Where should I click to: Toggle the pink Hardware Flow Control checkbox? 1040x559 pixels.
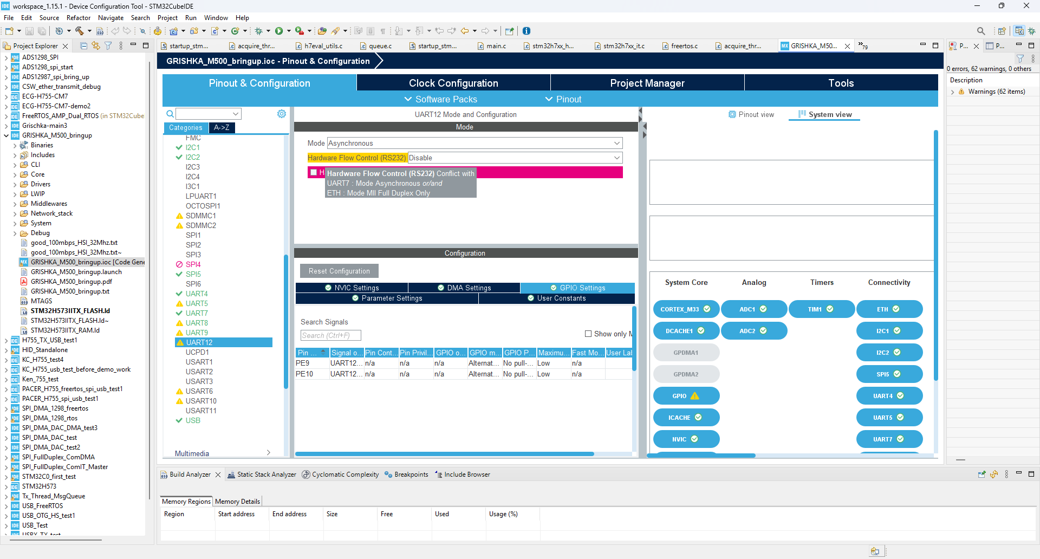(x=314, y=172)
